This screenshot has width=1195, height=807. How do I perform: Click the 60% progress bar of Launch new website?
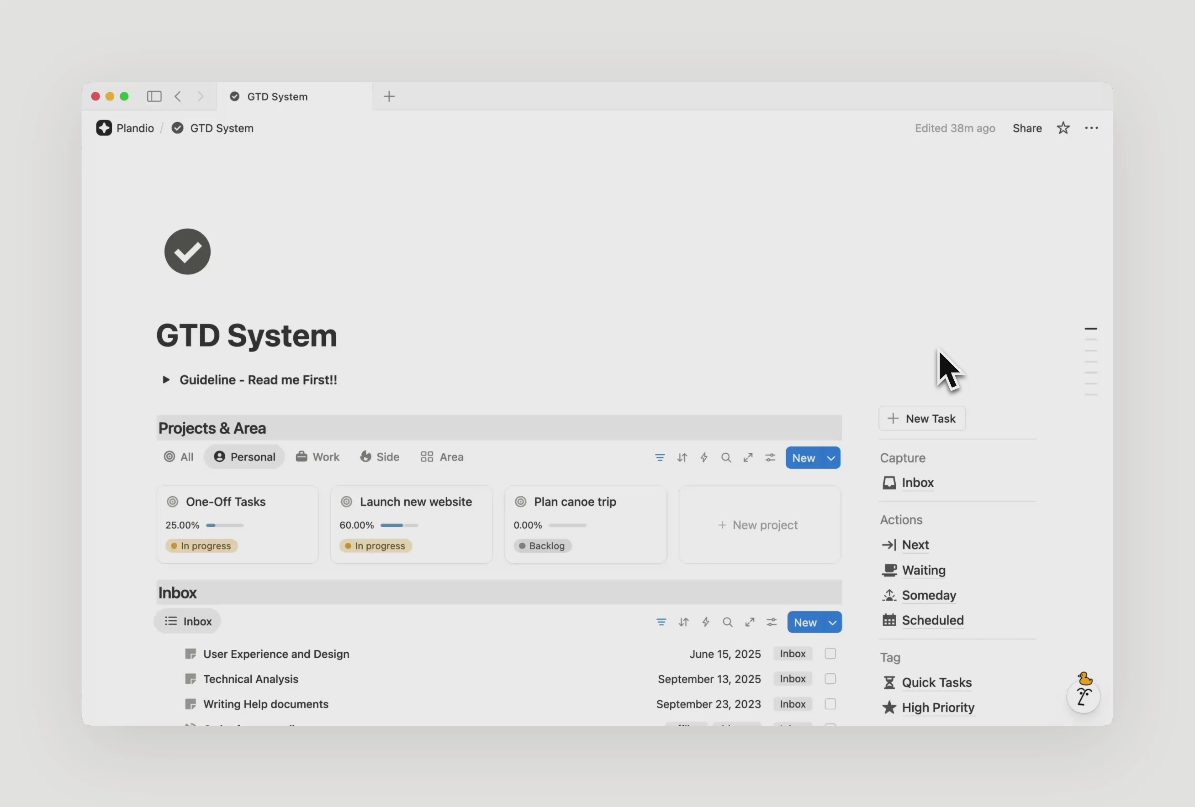coord(399,525)
